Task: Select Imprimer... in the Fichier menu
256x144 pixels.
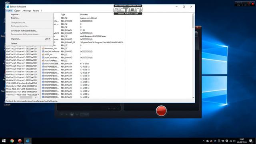Action: point(30,39)
